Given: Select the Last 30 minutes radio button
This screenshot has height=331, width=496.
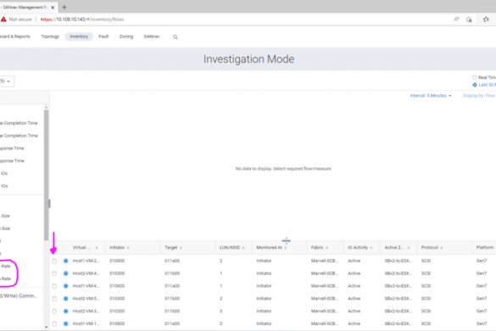Looking at the screenshot, I should coord(475,85).
